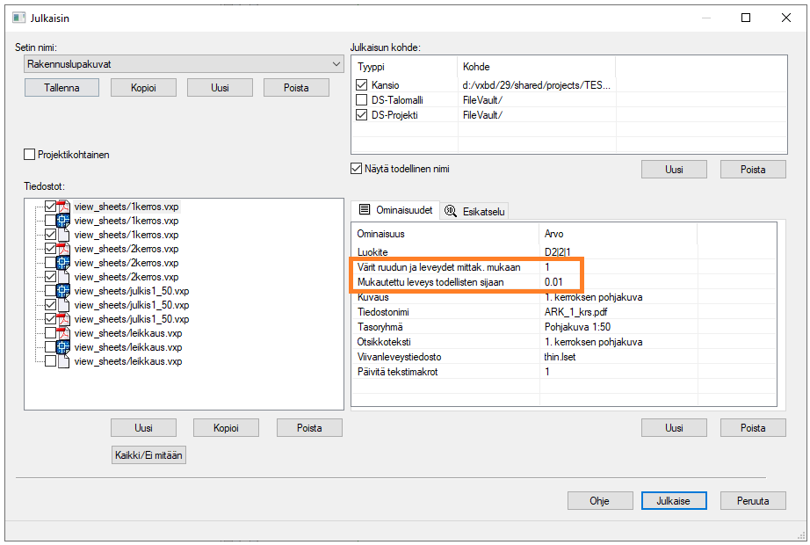Click the PDF icon for leikkaus.vxp
This screenshot has height=545, width=810.
[x=64, y=333]
